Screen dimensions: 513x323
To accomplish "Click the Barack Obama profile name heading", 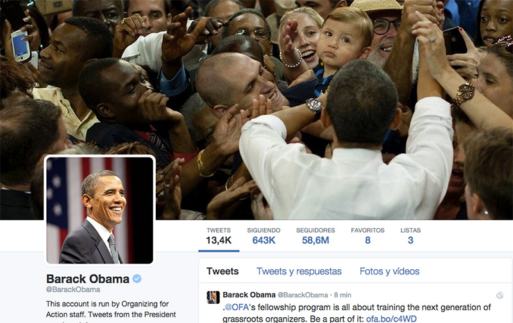I will 88,279.
